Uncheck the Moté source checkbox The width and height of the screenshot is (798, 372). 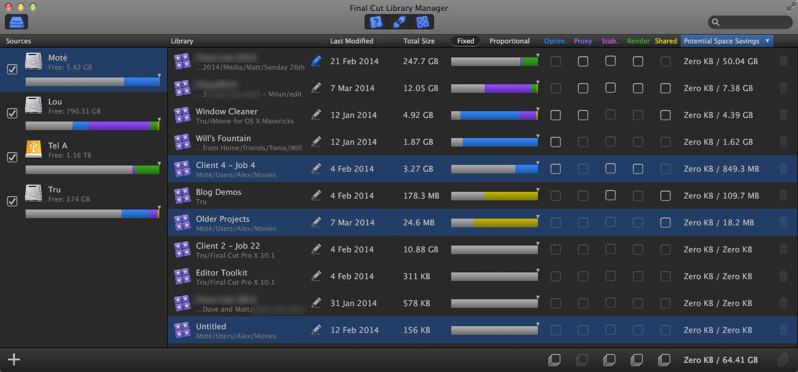[12, 70]
